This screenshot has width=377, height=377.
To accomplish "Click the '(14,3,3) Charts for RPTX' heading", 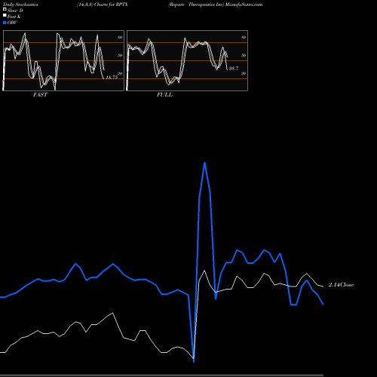I will [x=103, y=5].
